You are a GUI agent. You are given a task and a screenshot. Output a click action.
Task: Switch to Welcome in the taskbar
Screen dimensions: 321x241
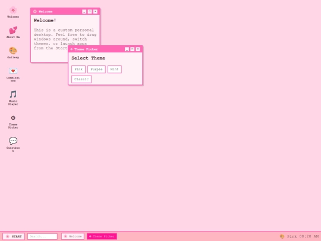(73, 236)
